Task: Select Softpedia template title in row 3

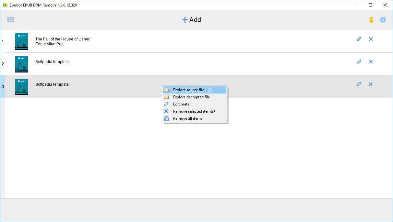Action: tap(52, 84)
